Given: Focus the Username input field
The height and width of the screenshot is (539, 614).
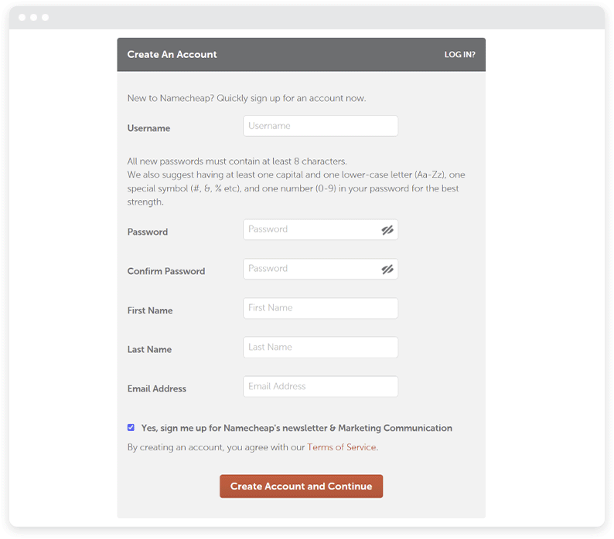Looking at the screenshot, I should (x=320, y=126).
